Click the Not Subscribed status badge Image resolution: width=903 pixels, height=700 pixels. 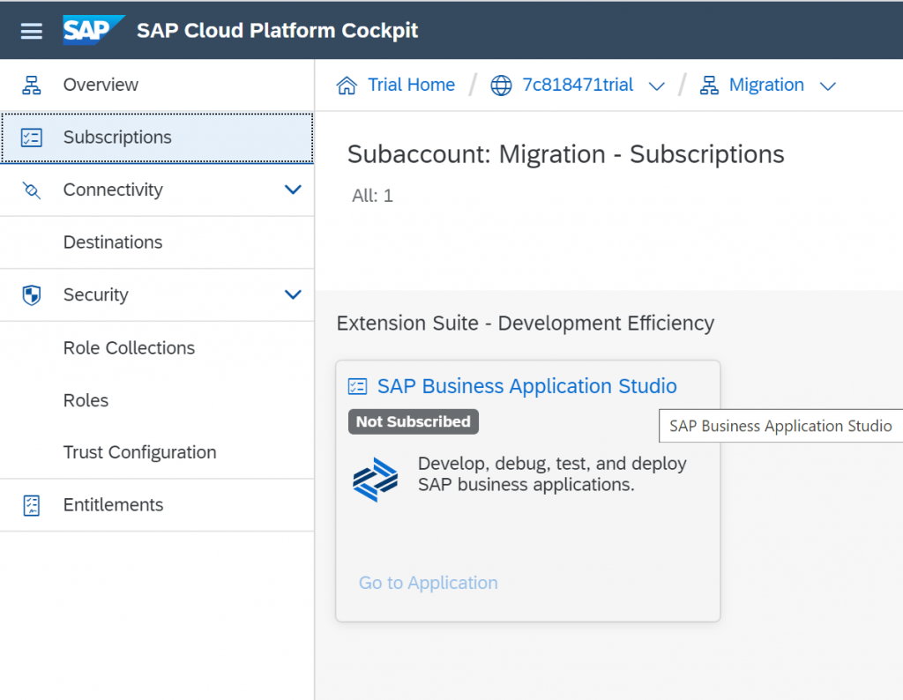coord(414,421)
